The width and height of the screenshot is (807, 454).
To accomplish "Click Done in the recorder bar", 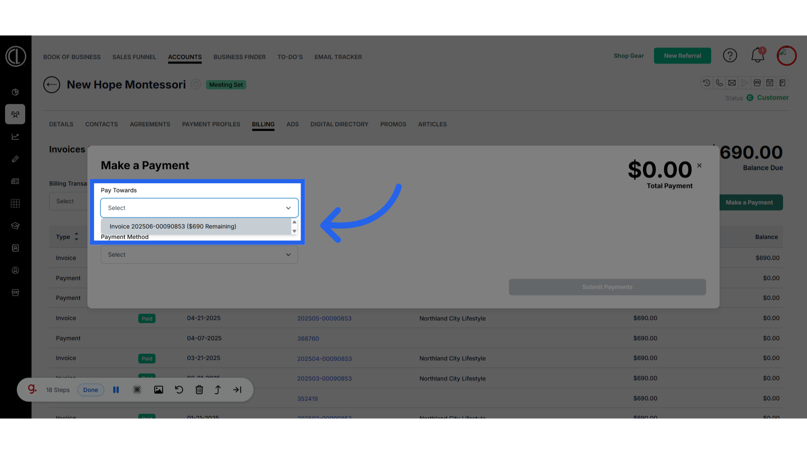I will point(90,390).
